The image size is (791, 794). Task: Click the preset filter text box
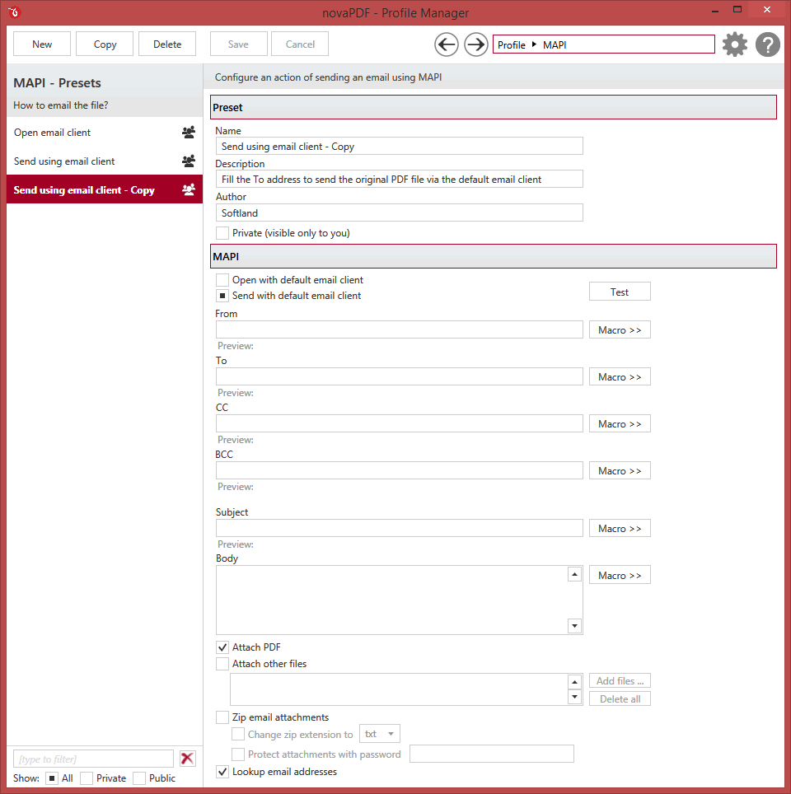pos(93,759)
